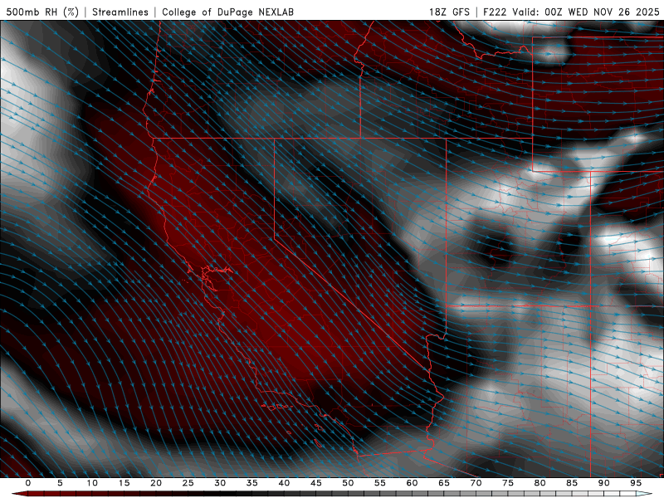Click the '15' tick label on the color scale

[x=124, y=483]
